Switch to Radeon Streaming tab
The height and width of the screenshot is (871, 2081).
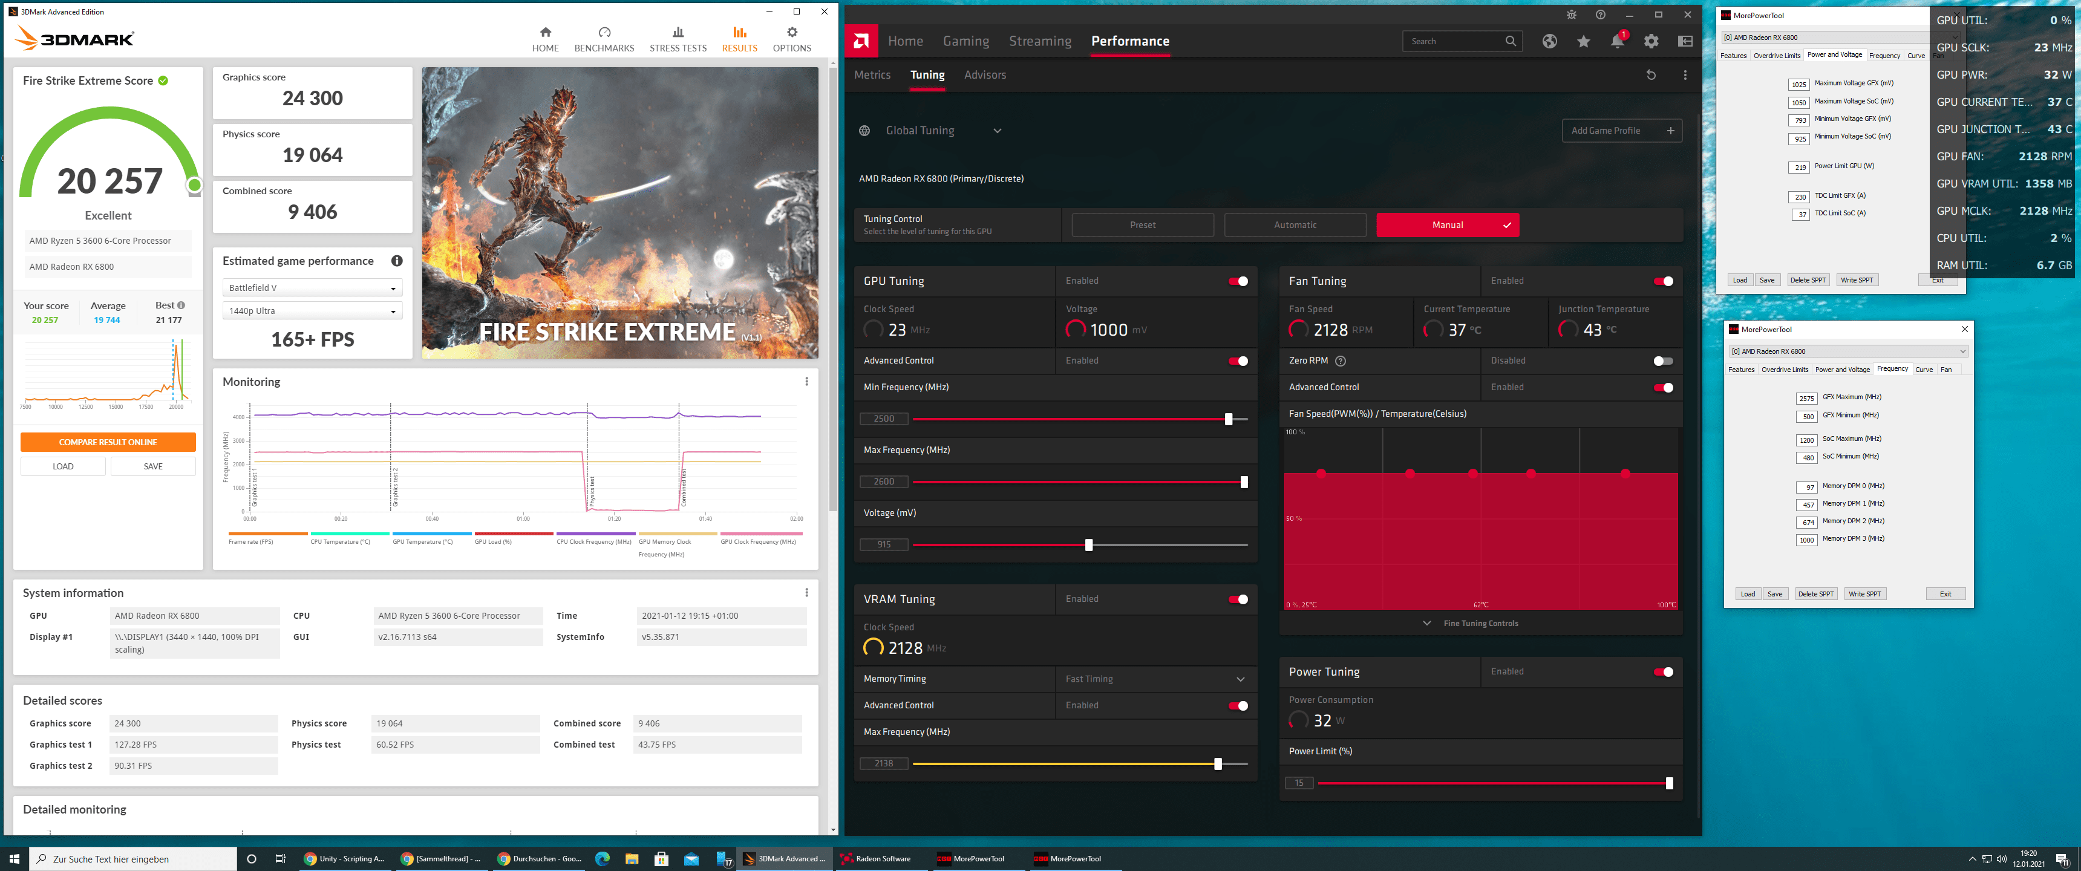click(1040, 41)
